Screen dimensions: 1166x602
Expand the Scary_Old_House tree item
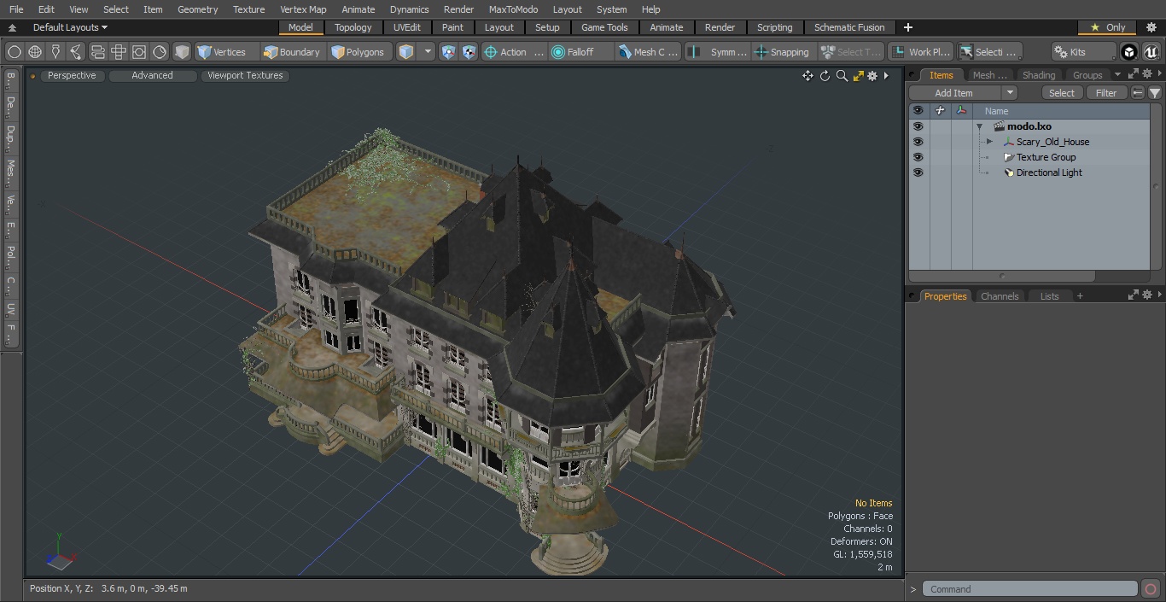(x=989, y=142)
